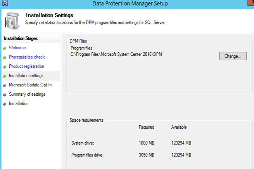The height and width of the screenshot is (169, 254).
Task: Click the Data Protection Manager Setup title bar
Action: coord(130,4)
